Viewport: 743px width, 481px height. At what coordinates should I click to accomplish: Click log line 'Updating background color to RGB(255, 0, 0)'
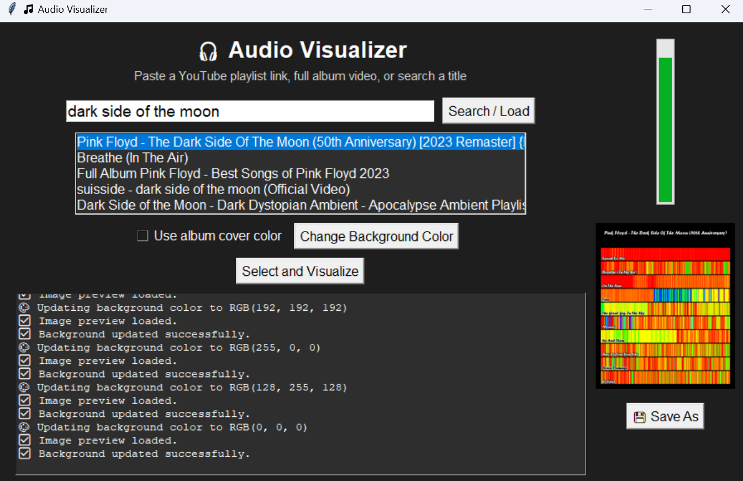tap(179, 348)
